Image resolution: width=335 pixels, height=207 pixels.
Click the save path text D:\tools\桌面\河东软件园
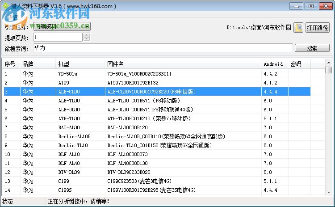coord(259,27)
